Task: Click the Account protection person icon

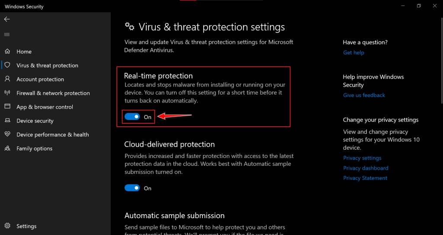Action: [7, 79]
